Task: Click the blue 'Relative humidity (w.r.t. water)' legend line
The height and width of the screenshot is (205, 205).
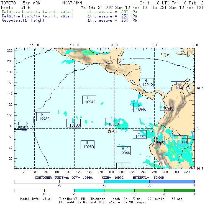Action: (x=38, y=16)
